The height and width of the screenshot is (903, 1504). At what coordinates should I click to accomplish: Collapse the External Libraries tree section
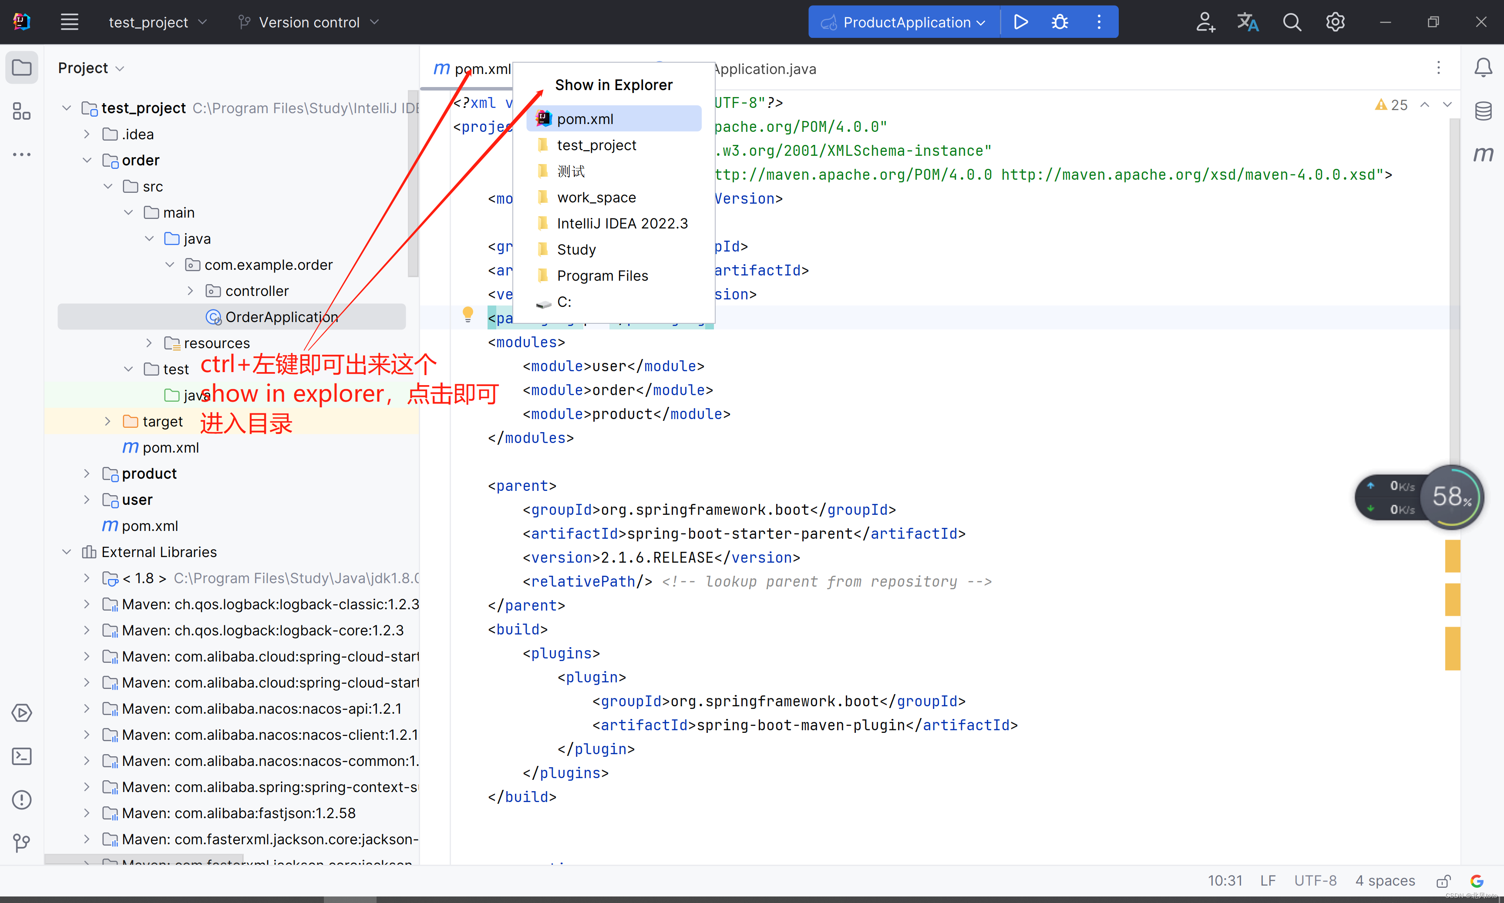(67, 552)
